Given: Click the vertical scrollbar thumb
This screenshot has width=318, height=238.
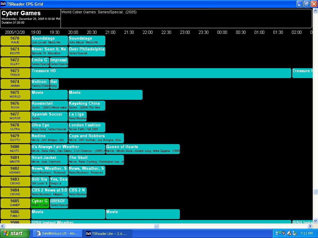Looking at the screenshot, I should point(316,192).
